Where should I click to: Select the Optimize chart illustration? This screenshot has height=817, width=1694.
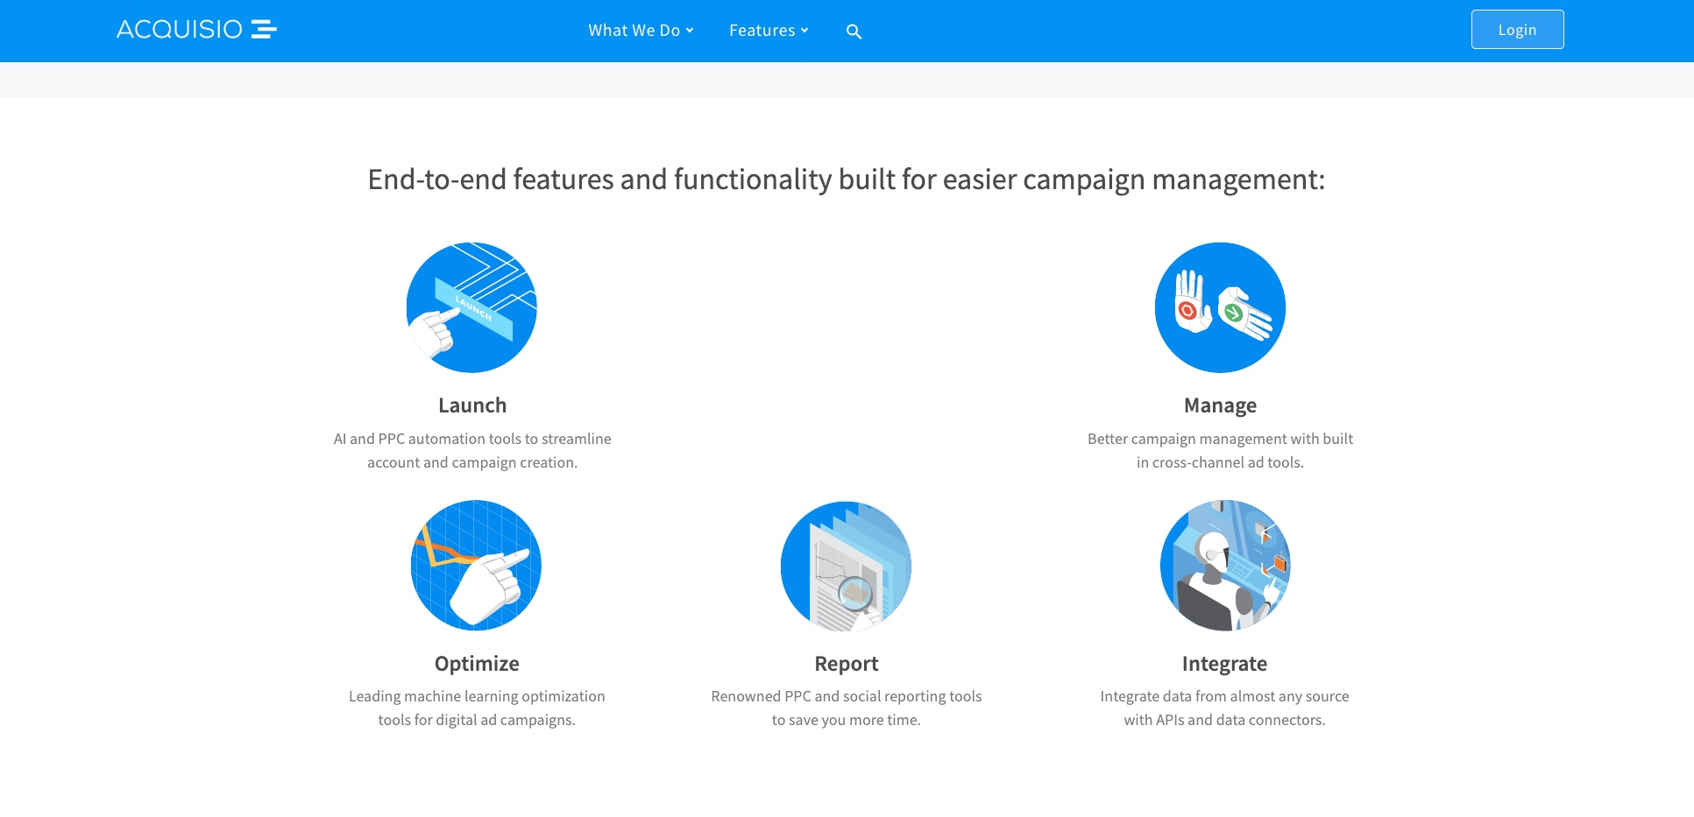476,566
